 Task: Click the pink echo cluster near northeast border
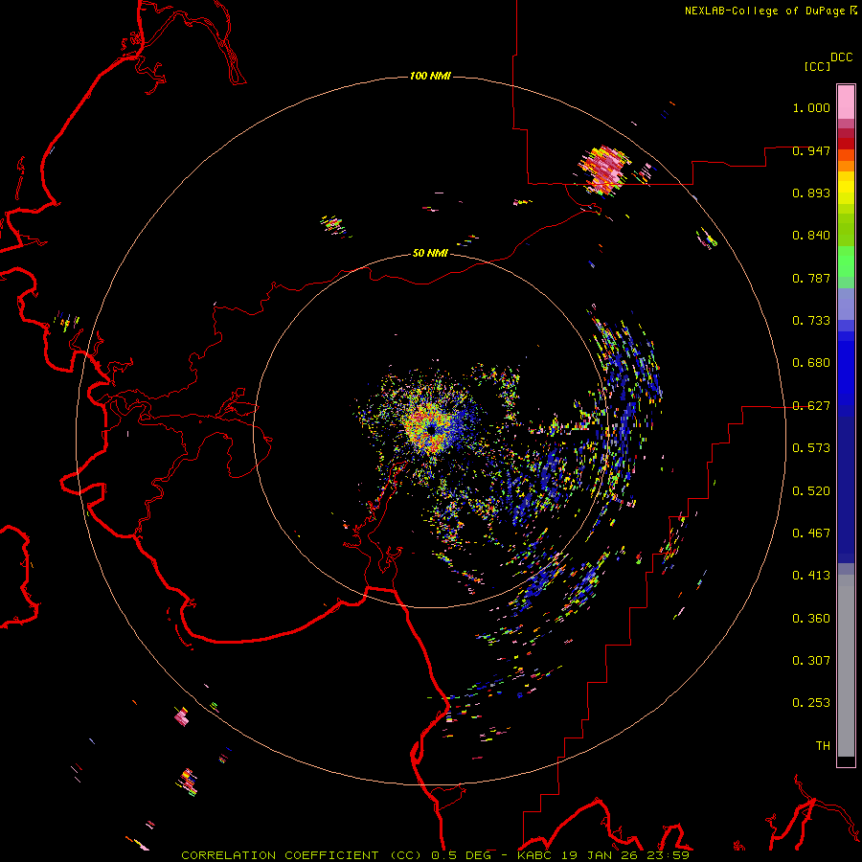coord(603,170)
